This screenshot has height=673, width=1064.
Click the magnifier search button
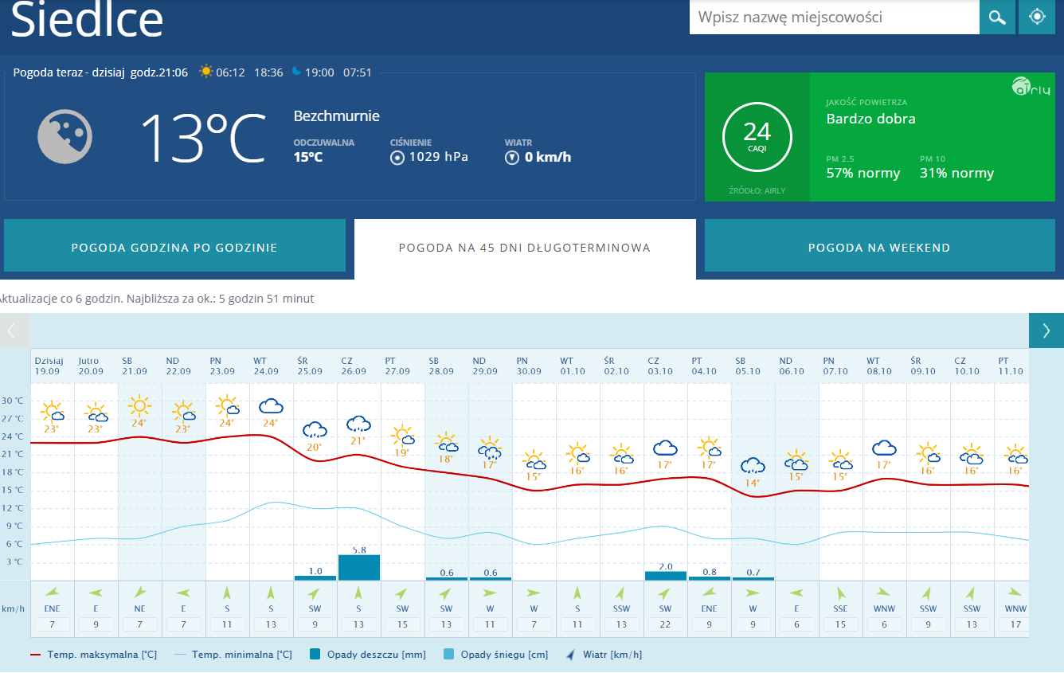click(997, 17)
